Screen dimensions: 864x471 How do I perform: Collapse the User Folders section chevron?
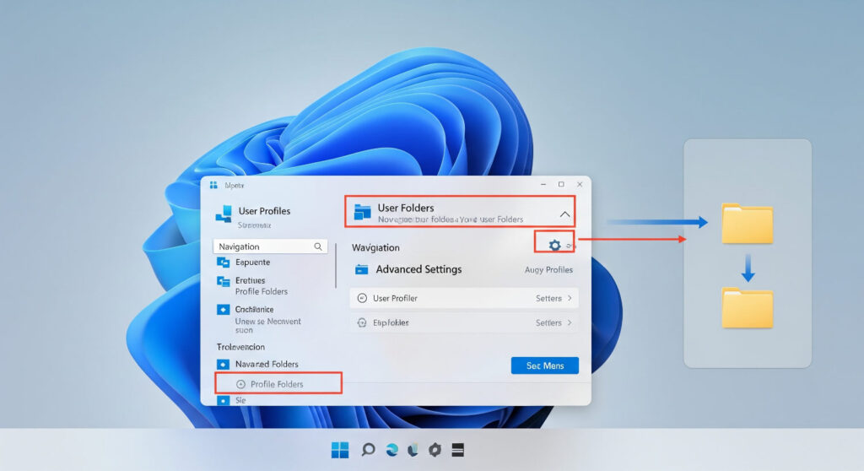(564, 214)
